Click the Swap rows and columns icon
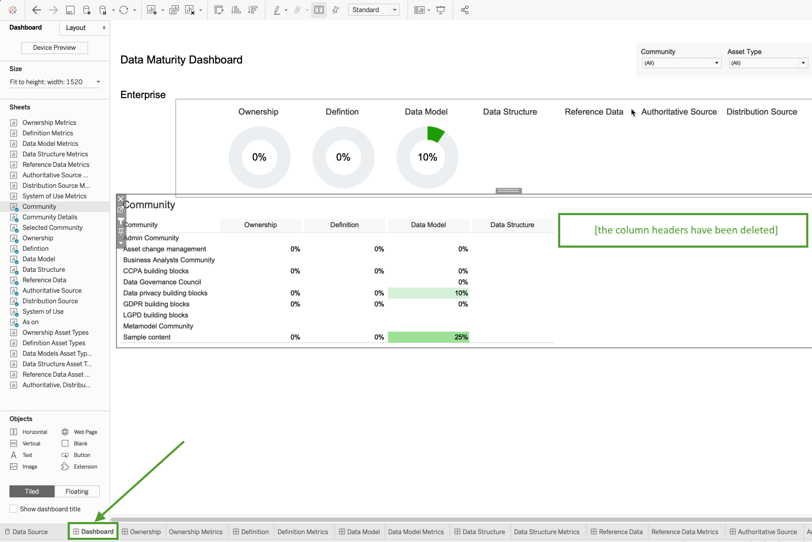The image size is (812, 542). click(x=219, y=10)
